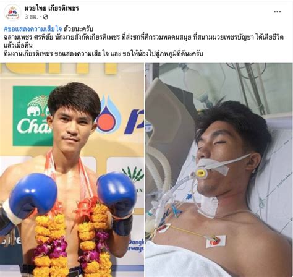Open the hospital bed photo on the right
The width and height of the screenshot is (293, 277).
pyautogui.click(x=219, y=170)
